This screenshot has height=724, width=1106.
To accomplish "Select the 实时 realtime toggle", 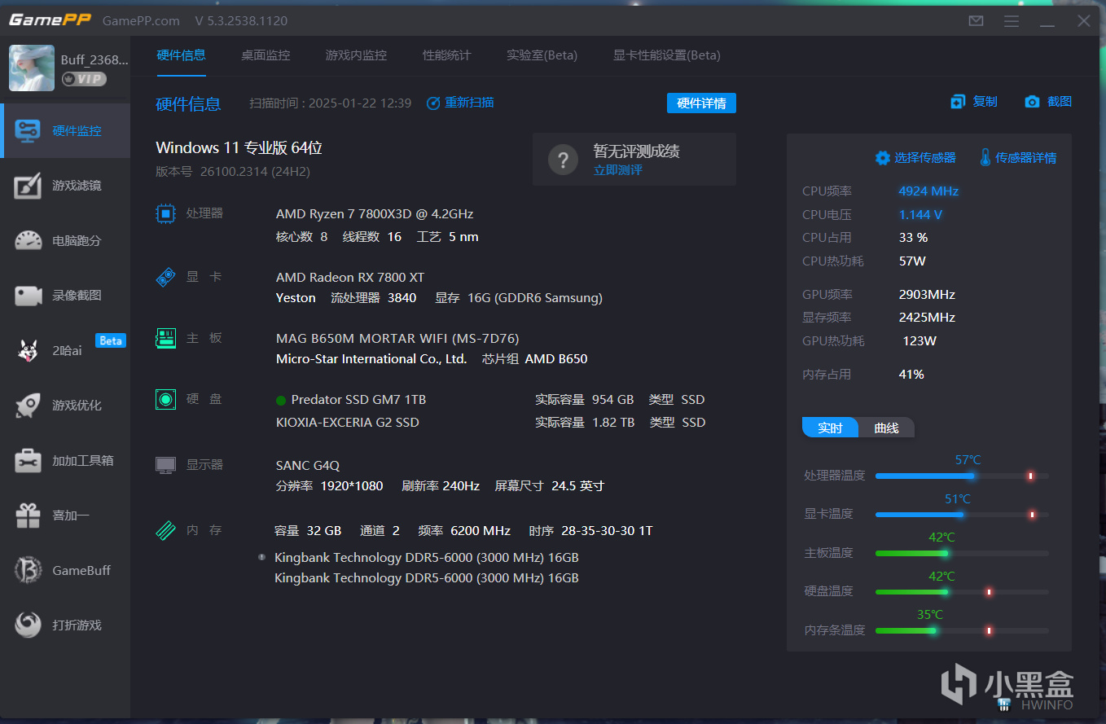I will tap(830, 428).
